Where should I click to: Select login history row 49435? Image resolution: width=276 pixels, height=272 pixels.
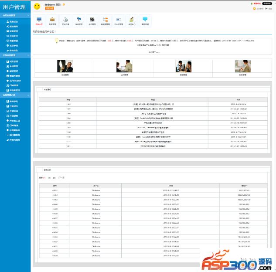pyautogui.click(x=153, y=228)
